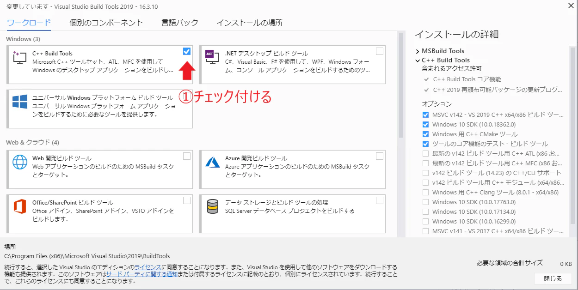Switch to the 個別のコンポーネント tab
The image size is (578, 290).
click(x=106, y=23)
